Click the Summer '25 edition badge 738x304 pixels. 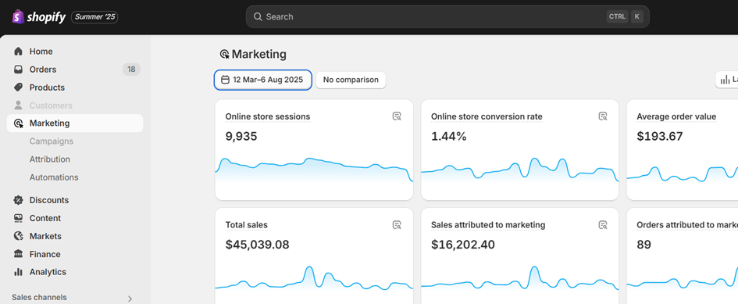[x=94, y=17]
